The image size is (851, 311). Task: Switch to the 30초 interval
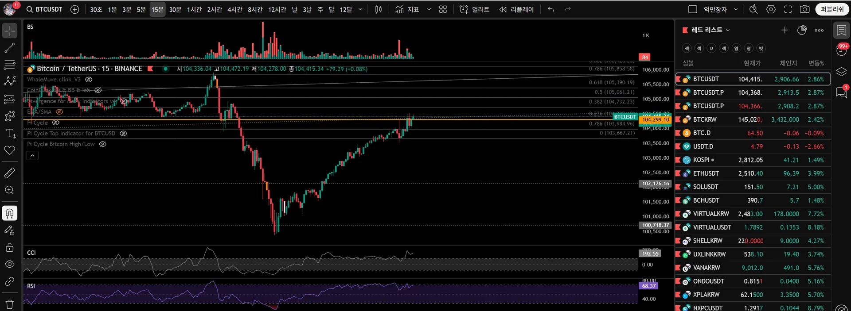(96, 9)
